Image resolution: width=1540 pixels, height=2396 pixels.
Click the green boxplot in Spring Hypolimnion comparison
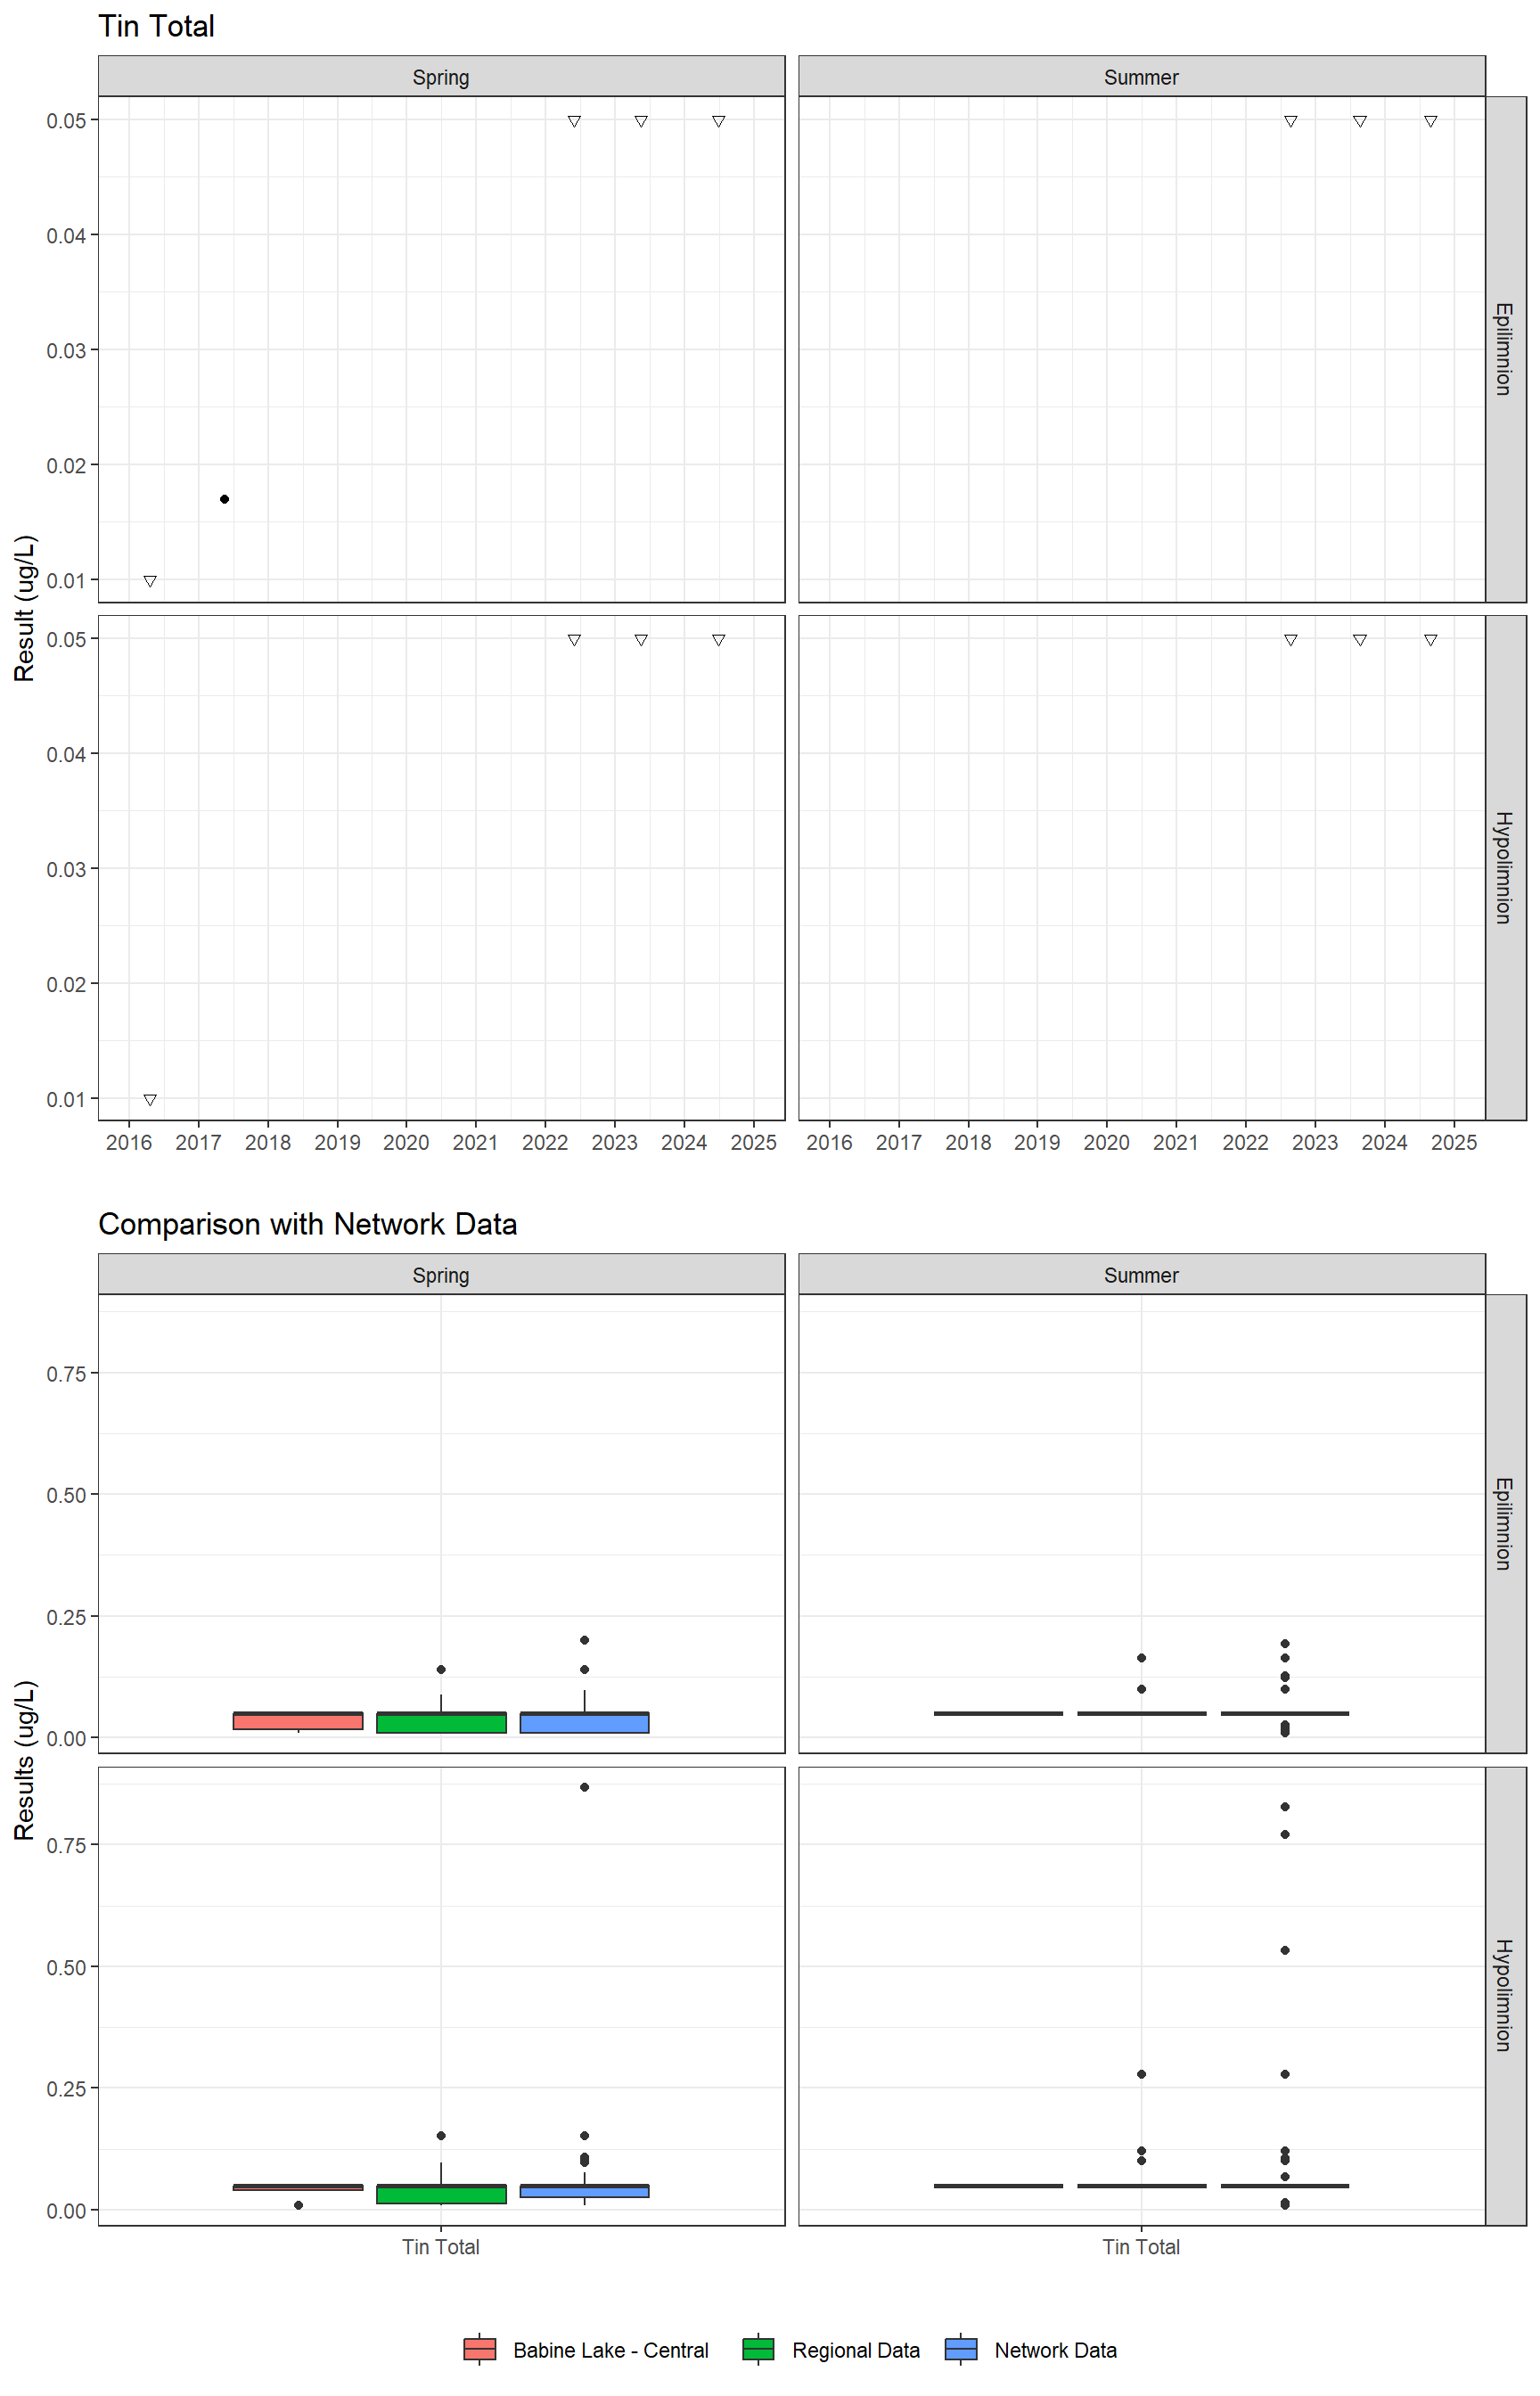[x=441, y=2194]
